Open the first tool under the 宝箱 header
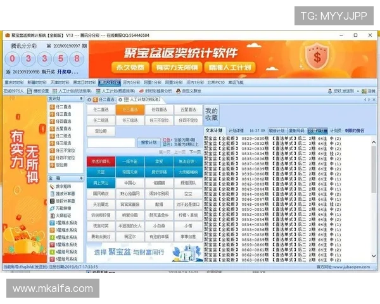This screenshot has width=380, height=304. coord(61,186)
